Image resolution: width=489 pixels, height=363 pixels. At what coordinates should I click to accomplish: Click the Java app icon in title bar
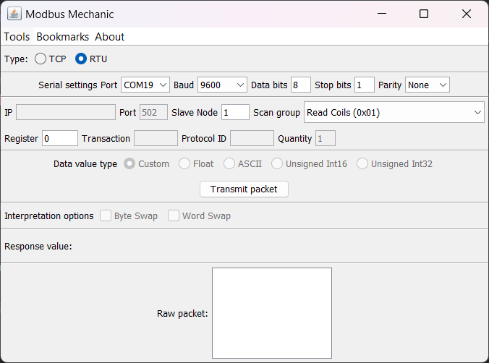point(14,14)
